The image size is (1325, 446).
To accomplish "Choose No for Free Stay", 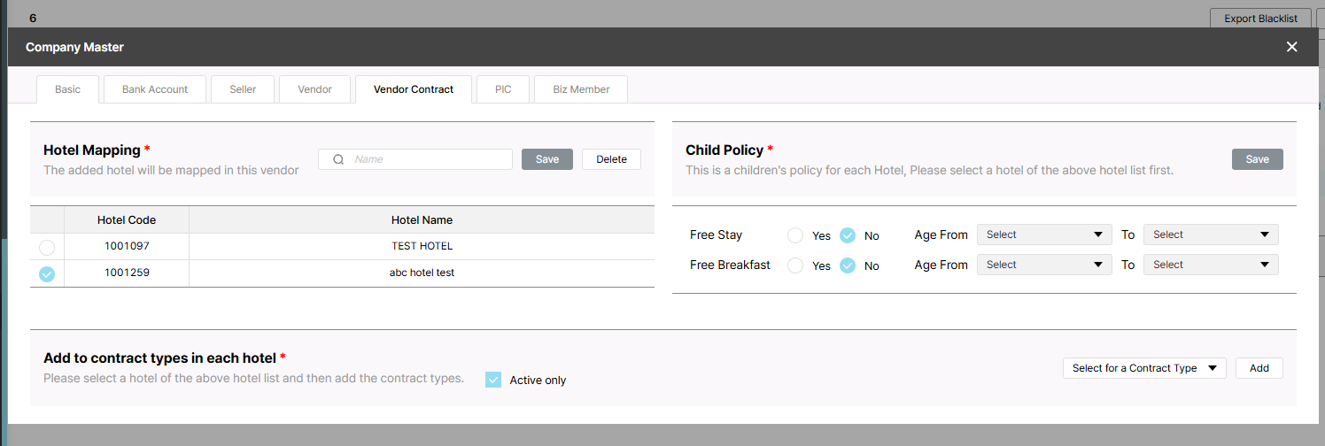I will pos(848,235).
